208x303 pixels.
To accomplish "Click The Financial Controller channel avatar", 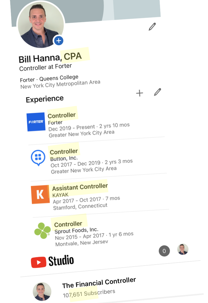I will tap(42, 291).
